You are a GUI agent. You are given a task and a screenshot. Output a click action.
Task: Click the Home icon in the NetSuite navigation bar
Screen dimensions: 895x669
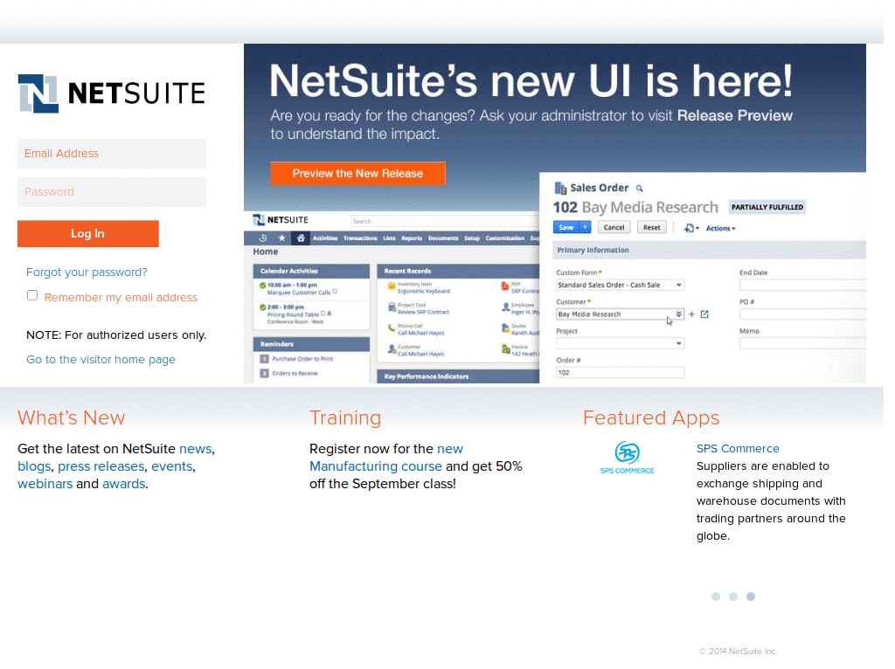point(301,237)
